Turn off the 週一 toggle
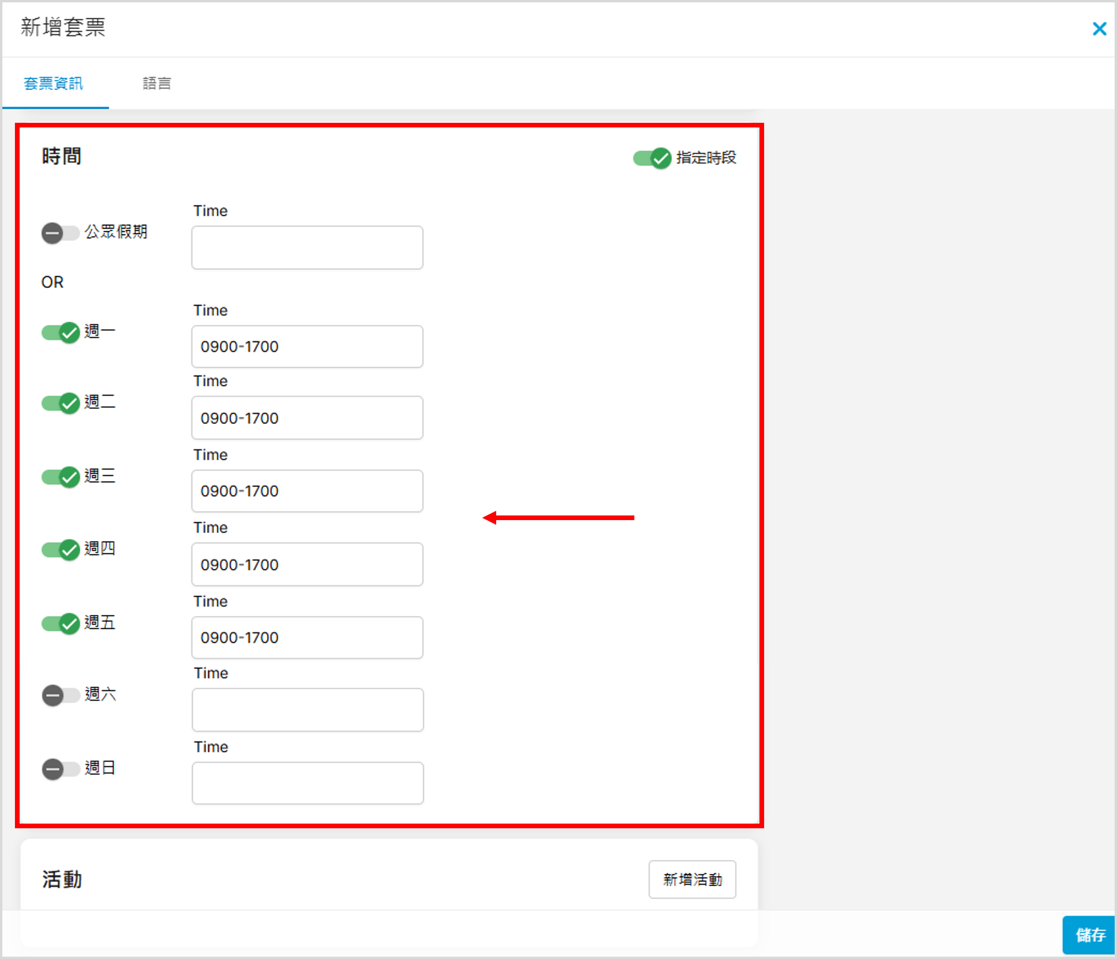 60,332
